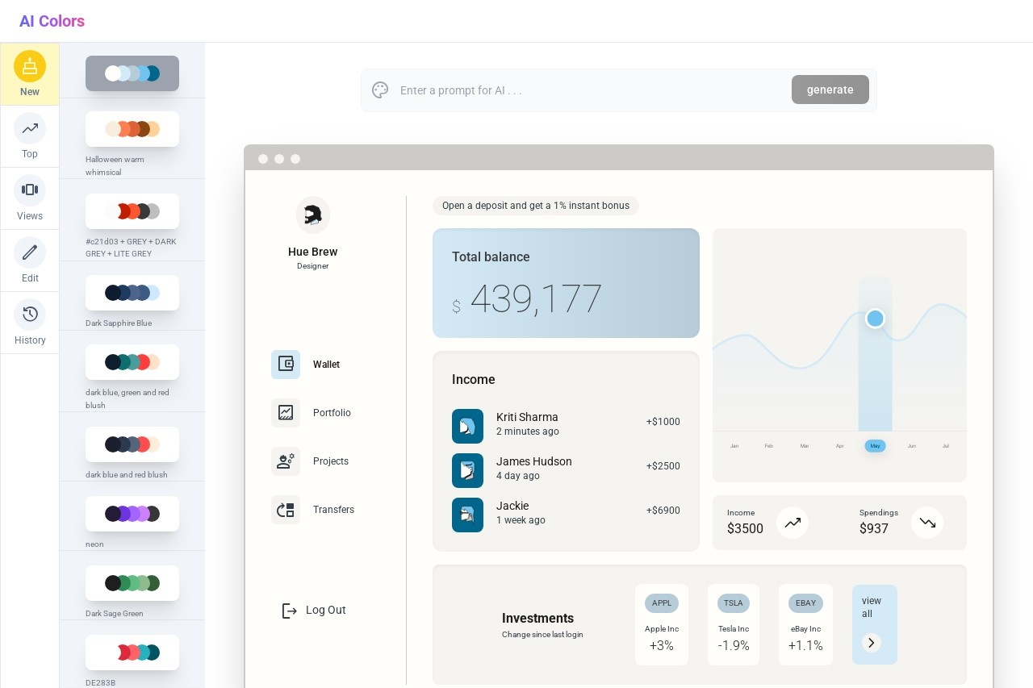Expand investments with the view all arrow
The width and height of the screenshot is (1033, 688).
pyautogui.click(x=871, y=643)
